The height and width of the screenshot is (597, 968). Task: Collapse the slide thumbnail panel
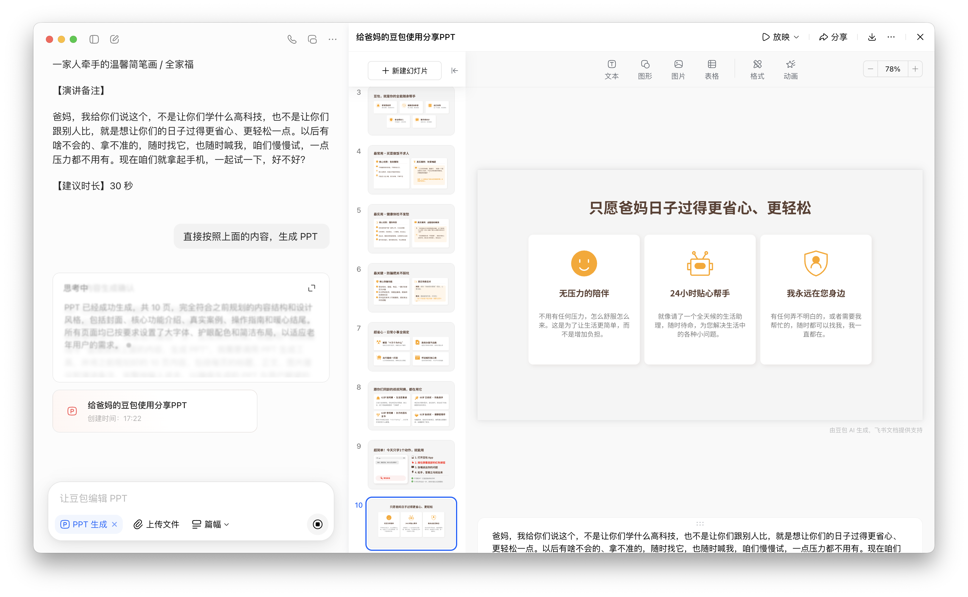(x=454, y=71)
